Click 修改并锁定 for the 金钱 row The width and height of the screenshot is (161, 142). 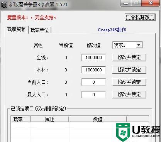tap(129, 57)
